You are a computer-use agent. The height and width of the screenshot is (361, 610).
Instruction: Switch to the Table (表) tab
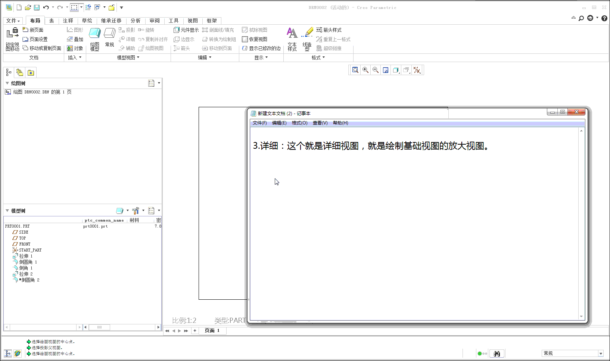(x=52, y=21)
